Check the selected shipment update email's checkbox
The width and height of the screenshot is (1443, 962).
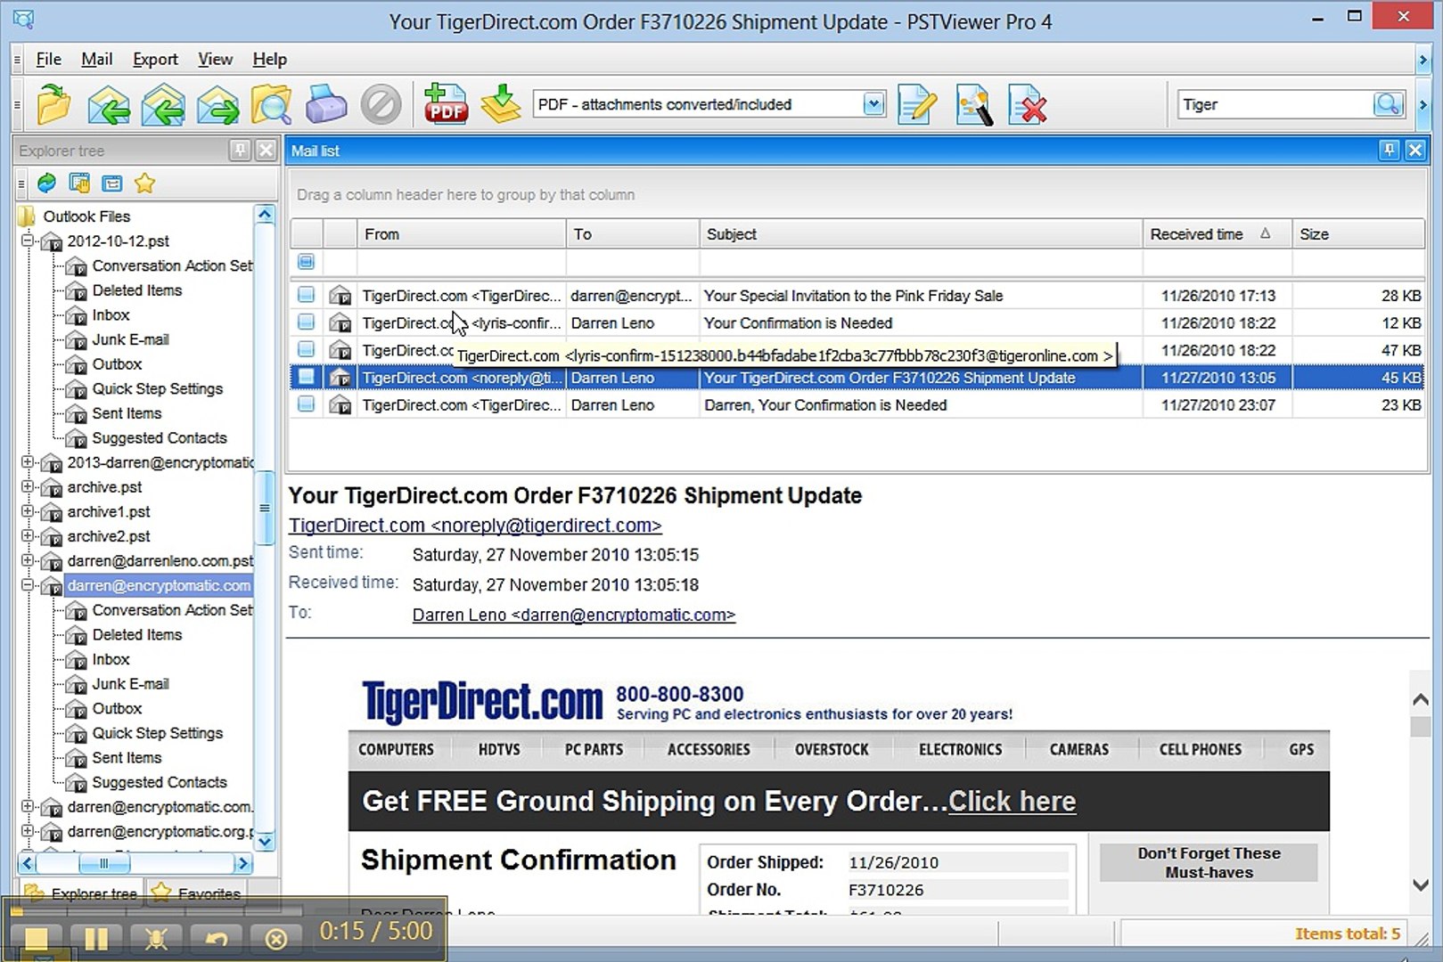[306, 377]
